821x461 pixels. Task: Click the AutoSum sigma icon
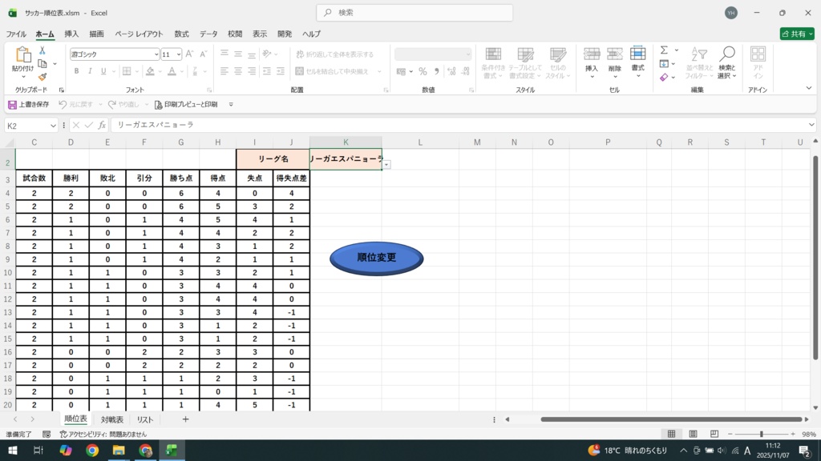coord(664,50)
